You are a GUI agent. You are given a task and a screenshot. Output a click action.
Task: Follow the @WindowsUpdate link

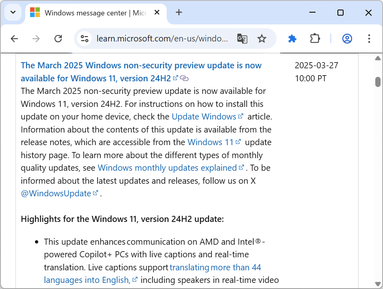tap(56, 193)
